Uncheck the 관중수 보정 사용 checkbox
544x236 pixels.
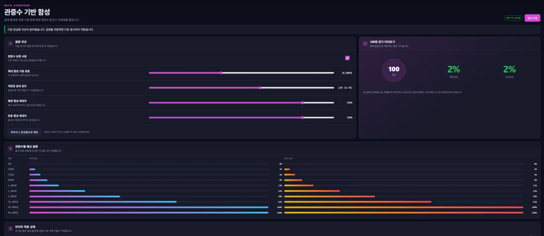(347, 58)
